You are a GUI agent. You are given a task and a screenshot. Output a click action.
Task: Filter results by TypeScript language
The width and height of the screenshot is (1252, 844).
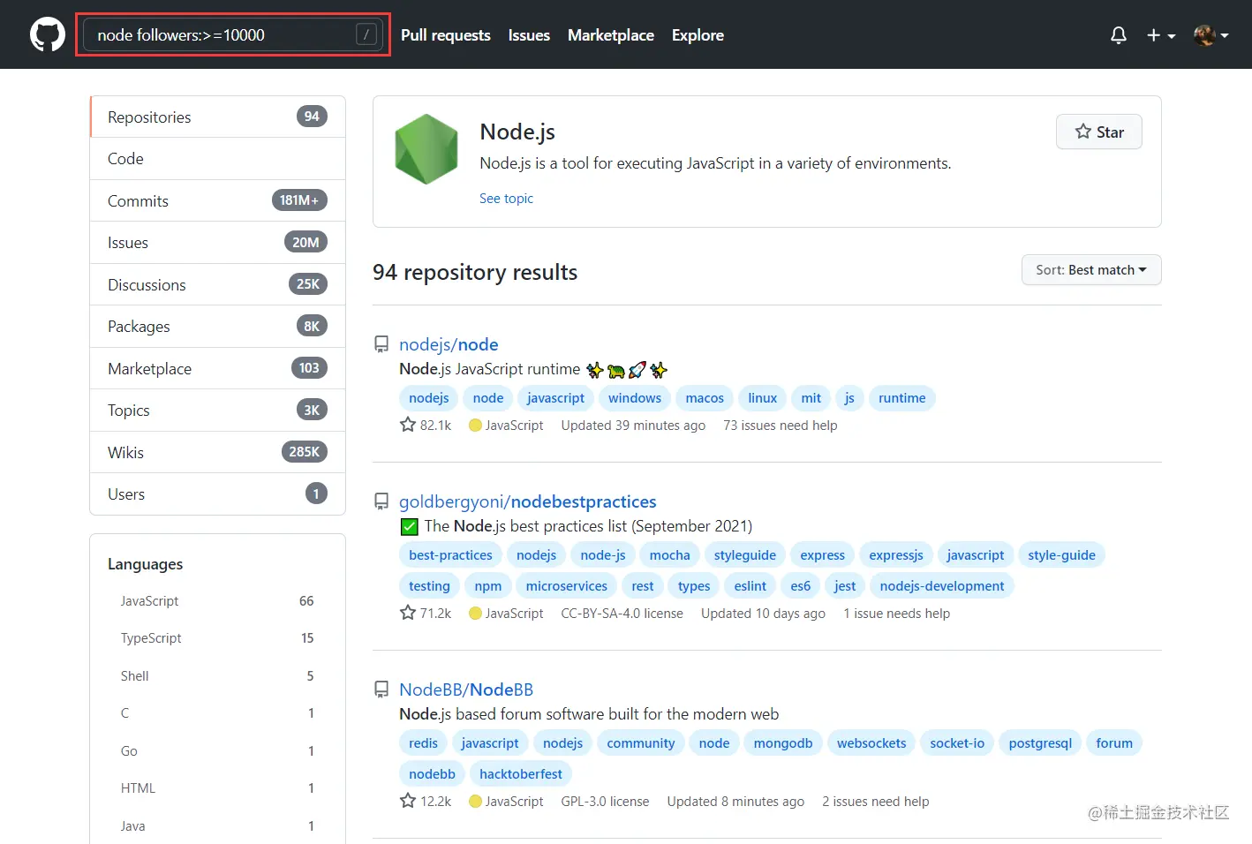click(217, 638)
